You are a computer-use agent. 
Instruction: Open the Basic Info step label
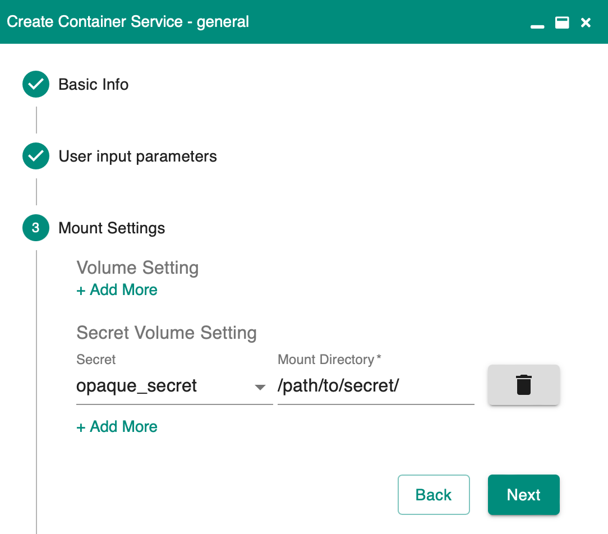coord(94,84)
